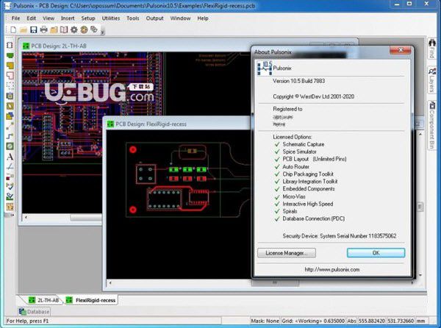Image resolution: width=441 pixels, height=328 pixels.
Task: Select the Insert Connection tool icon
Action: pos(10,126)
